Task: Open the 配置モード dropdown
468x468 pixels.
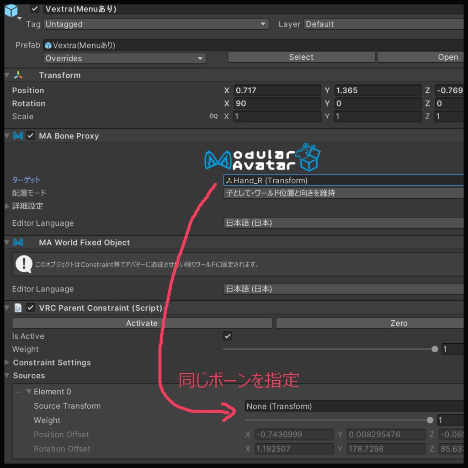Action: coord(344,193)
